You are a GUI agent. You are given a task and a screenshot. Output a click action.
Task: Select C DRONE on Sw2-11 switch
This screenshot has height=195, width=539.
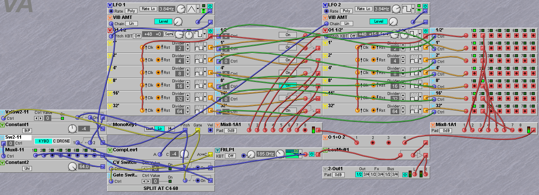pos(62,141)
